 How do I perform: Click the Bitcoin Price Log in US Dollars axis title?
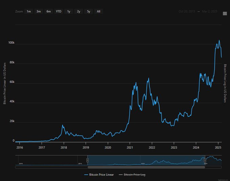[225, 83]
